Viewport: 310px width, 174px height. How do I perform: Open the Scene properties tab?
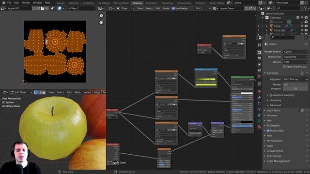point(260,70)
